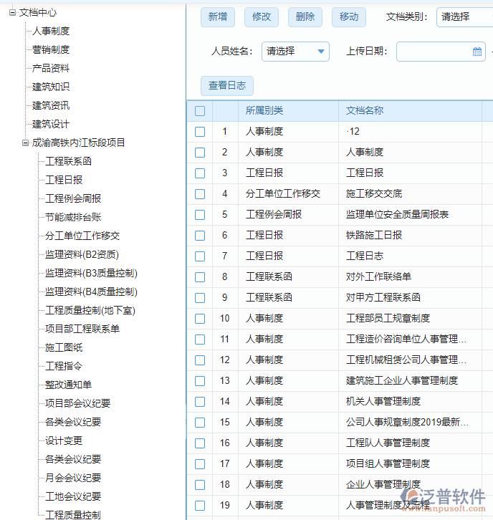This screenshot has width=493, height=520.
Task: Open the 文档类别 dropdown
Action: click(463, 16)
